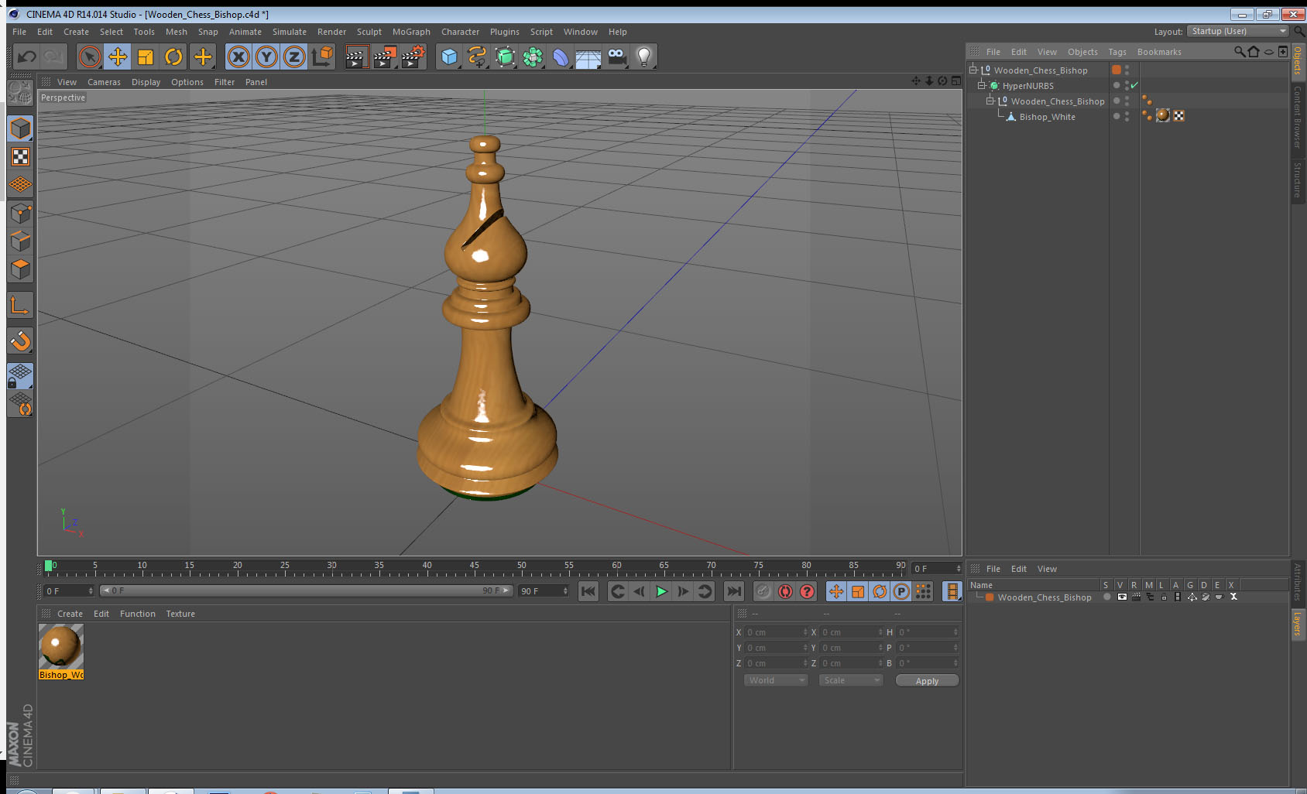Go to the start of animation
The height and width of the screenshot is (794, 1307).
(588, 591)
